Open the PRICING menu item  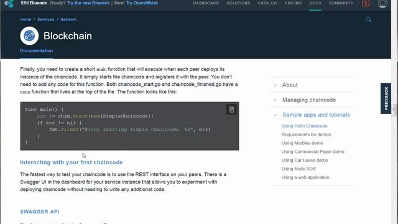pyautogui.click(x=293, y=3)
